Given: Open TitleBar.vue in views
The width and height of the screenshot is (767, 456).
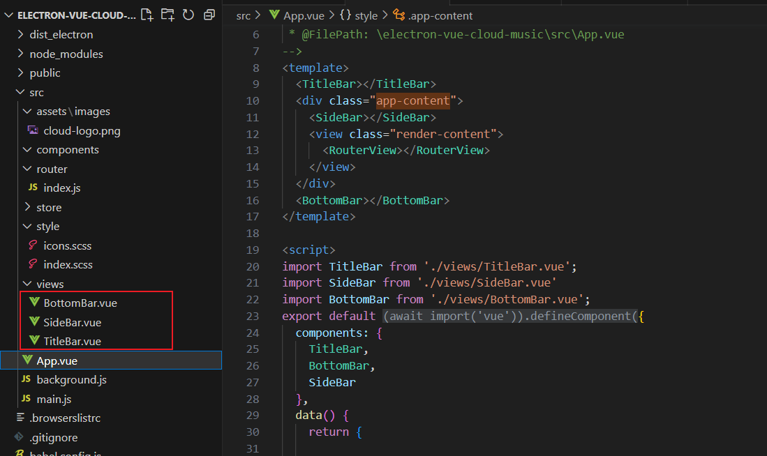Looking at the screenshot, I should click(73, 341).
